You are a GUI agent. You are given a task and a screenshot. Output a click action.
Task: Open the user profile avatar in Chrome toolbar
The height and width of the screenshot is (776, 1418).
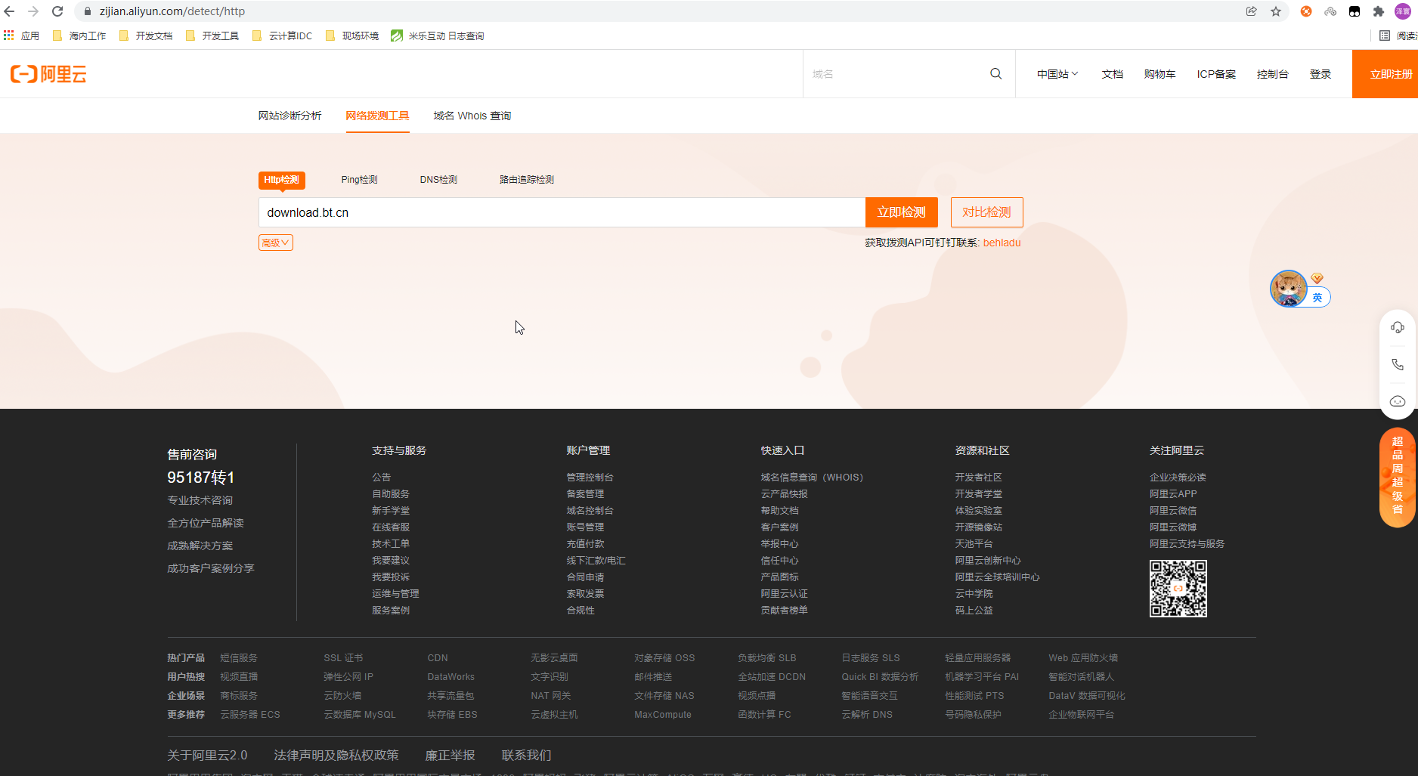(1403, 11)
